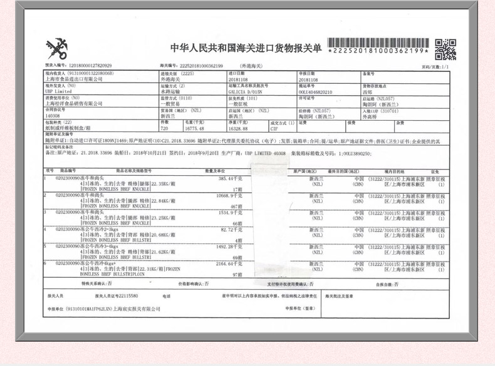Click the GALICIA D/015N vessel name cell
Screen dimensions: 495x366
pyautogui.click(x=262, y=89)
